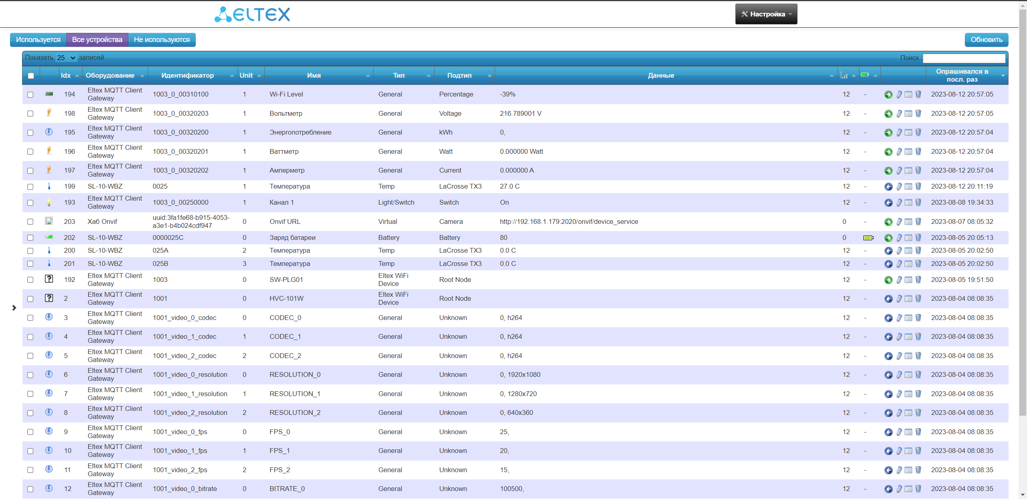Click question-mark icon for SW-PLG01 row

click(49, 279)
